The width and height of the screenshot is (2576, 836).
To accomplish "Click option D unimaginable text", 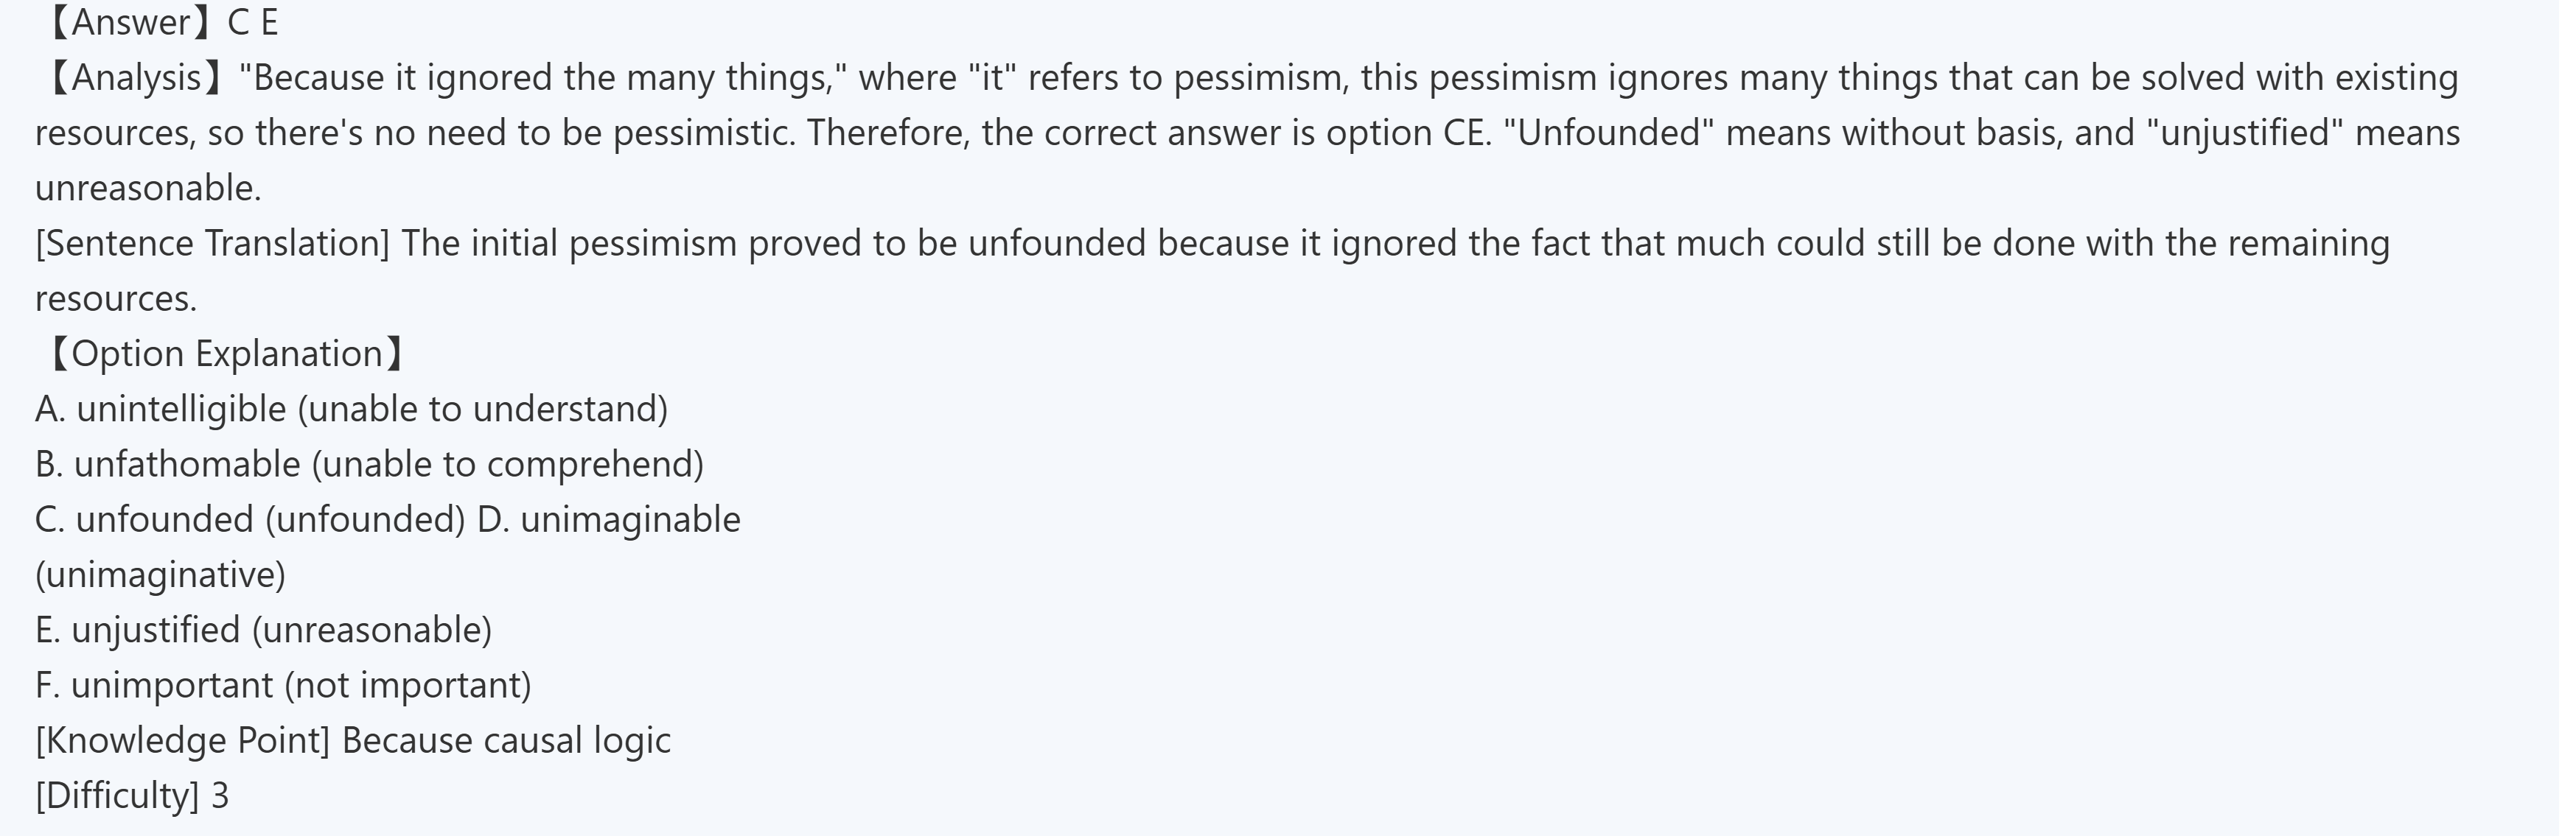I will 609,519.
